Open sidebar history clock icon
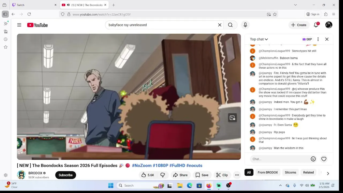 tap(6, 39)
